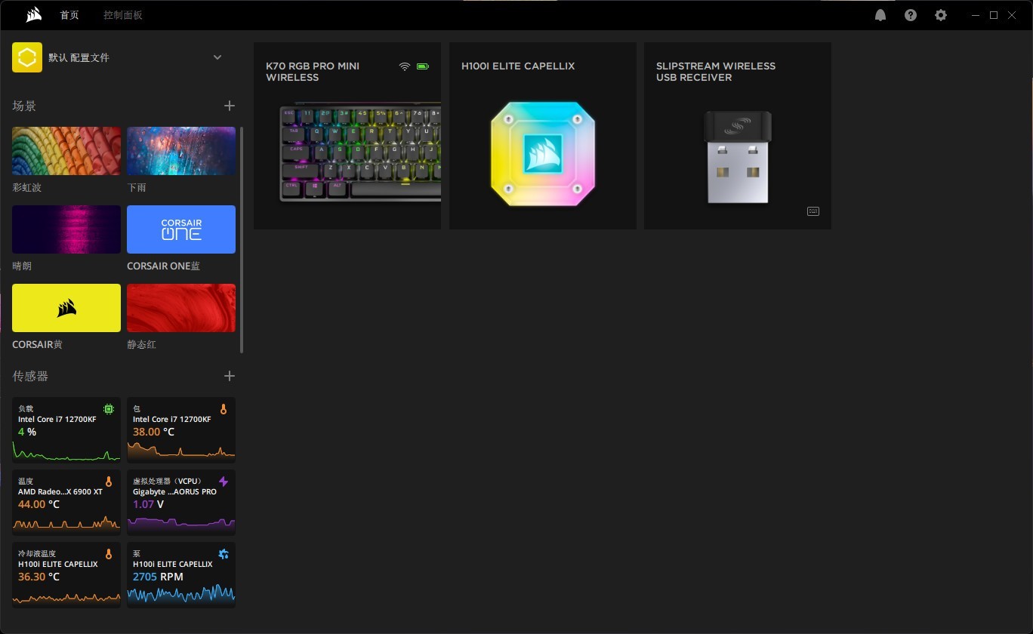
Task: Open the K70 RGB PRO MINI WIRELESS device card
Action: [x=347, y=136]
